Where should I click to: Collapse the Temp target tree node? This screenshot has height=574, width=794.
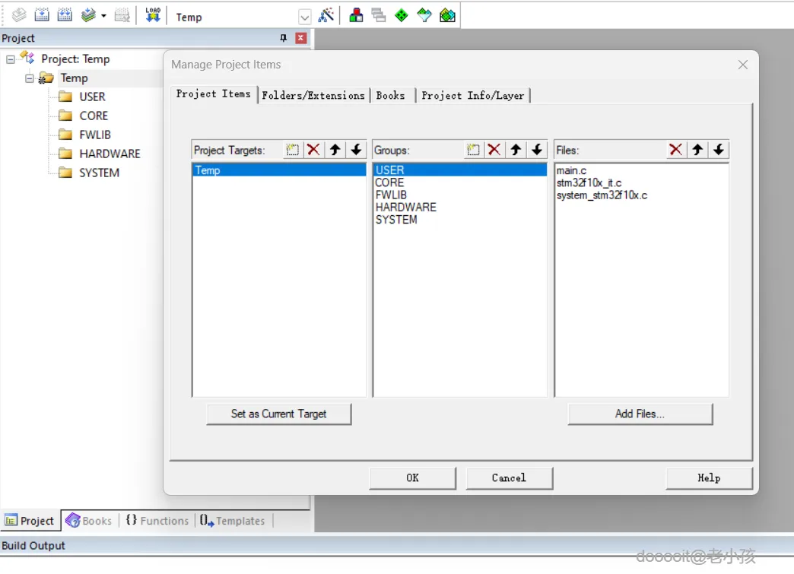point(30,78)
